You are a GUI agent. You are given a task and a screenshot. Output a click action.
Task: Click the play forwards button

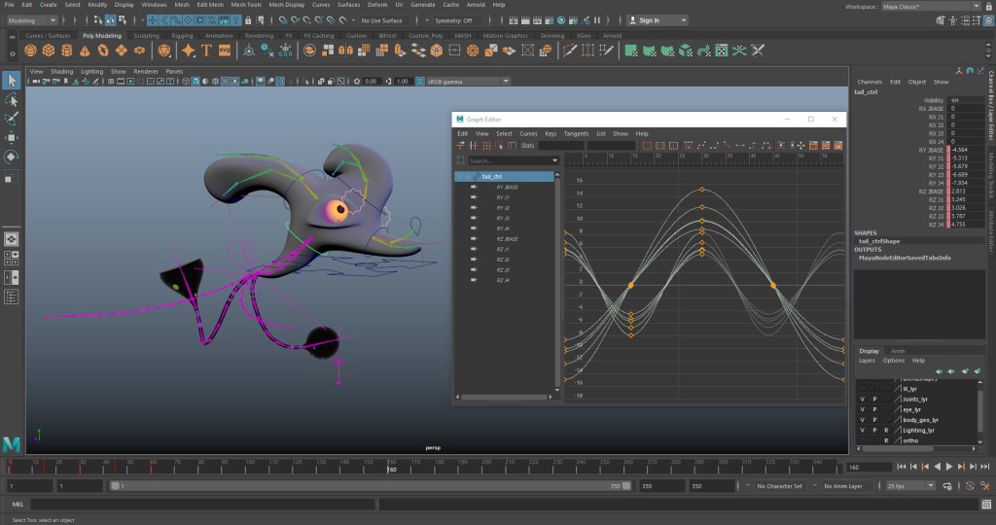[x=948, y=467]
